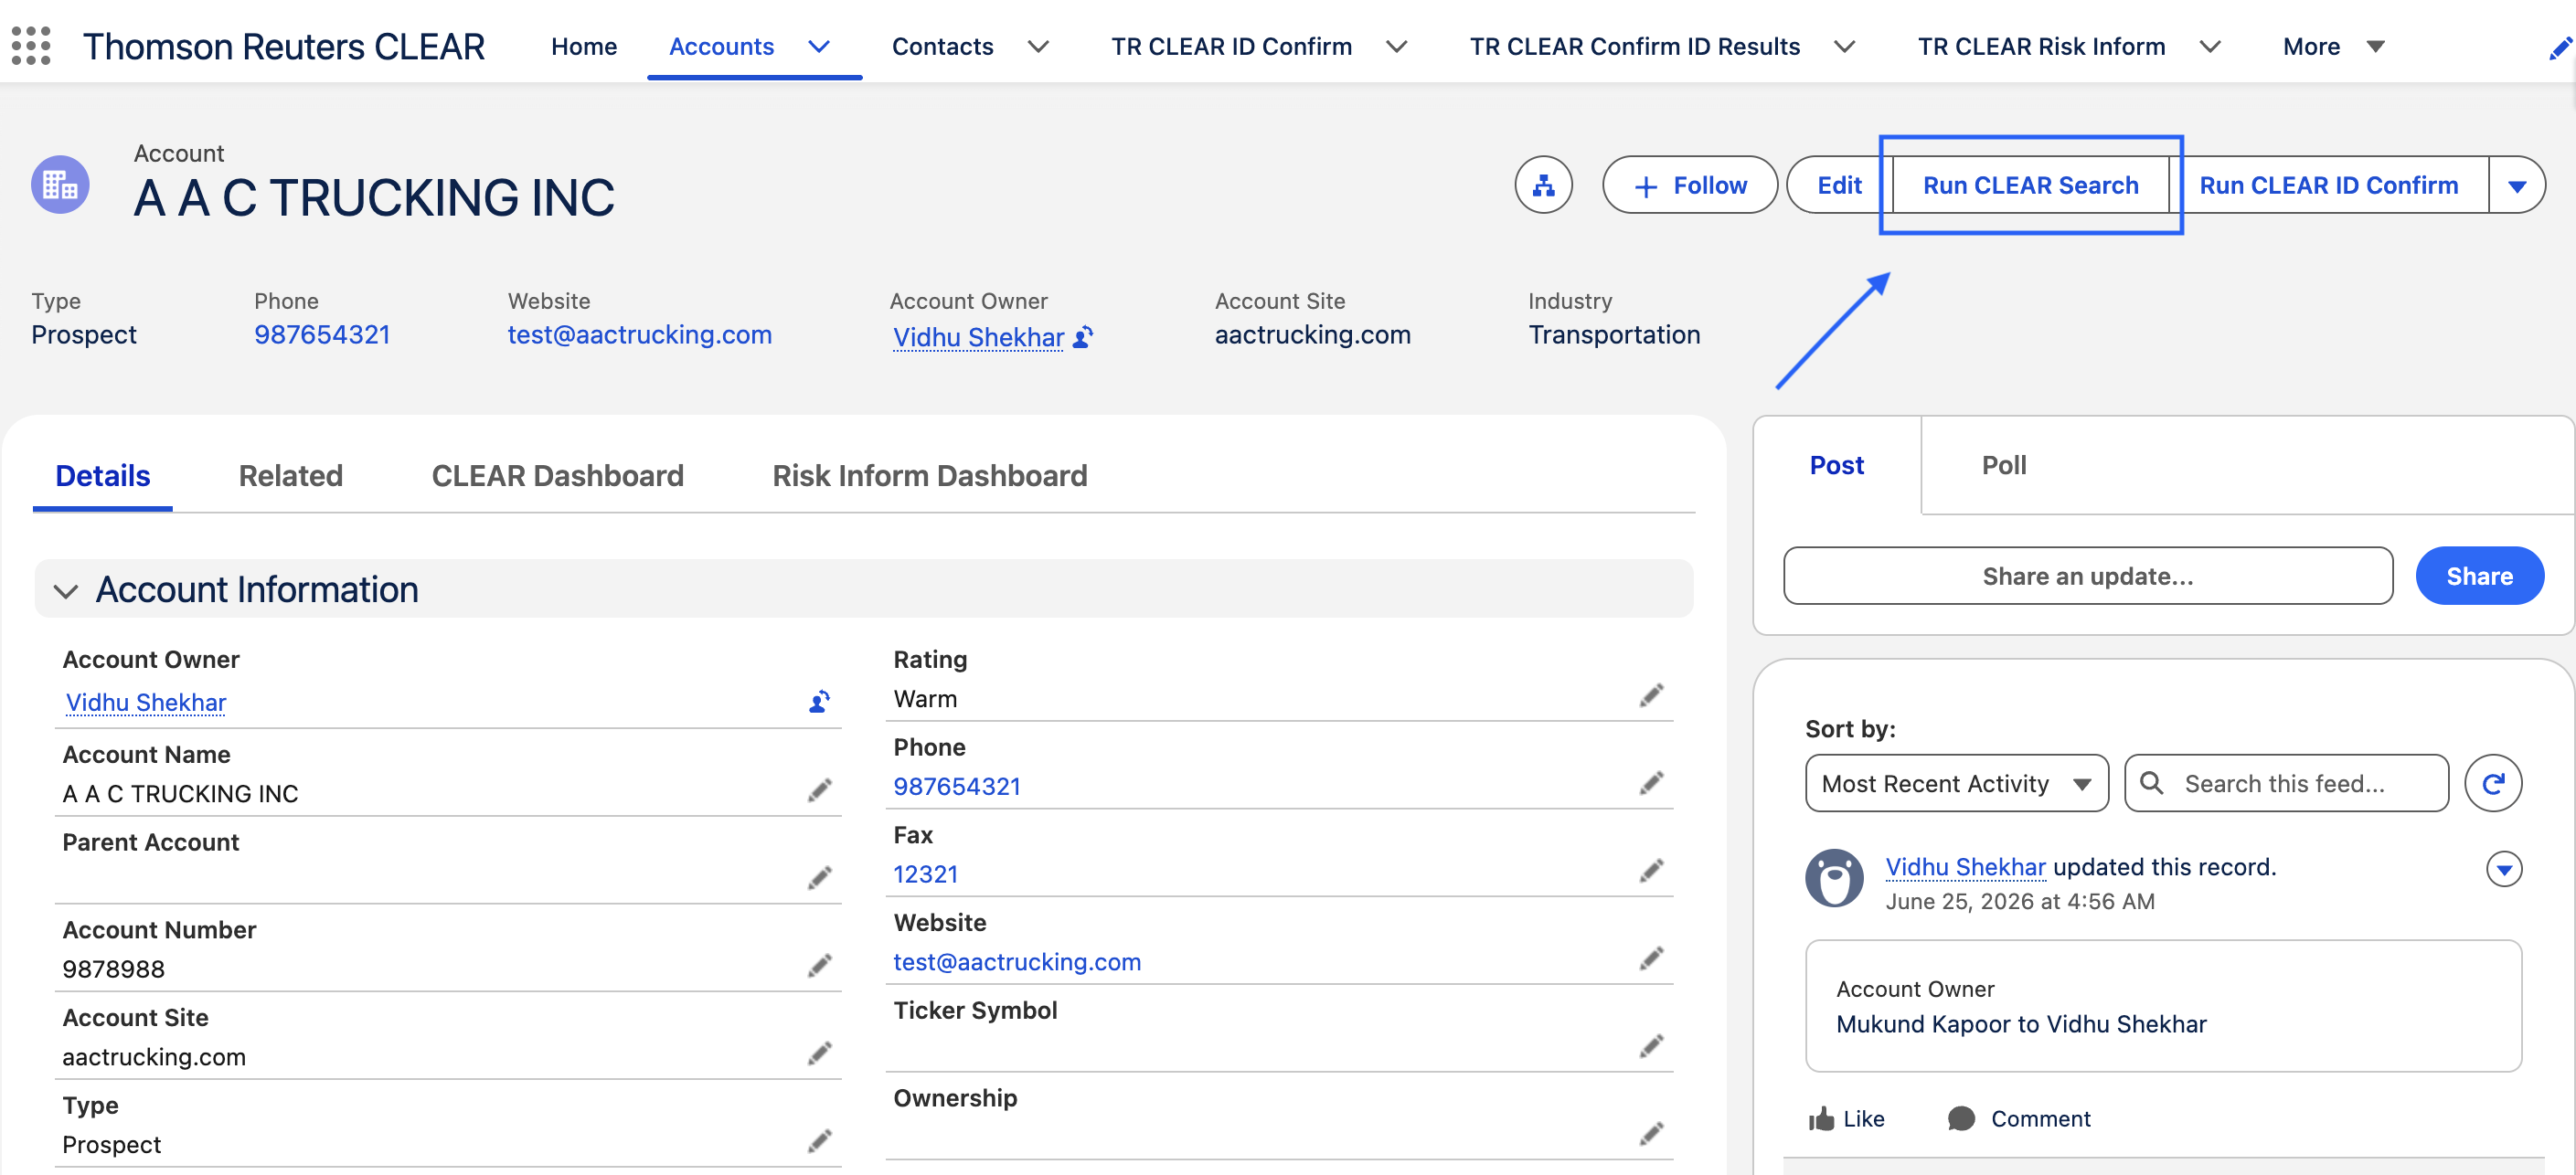Open the Contacts tab dropdown chevron
The image size is (2576, 1175).
pos(1039,47)
